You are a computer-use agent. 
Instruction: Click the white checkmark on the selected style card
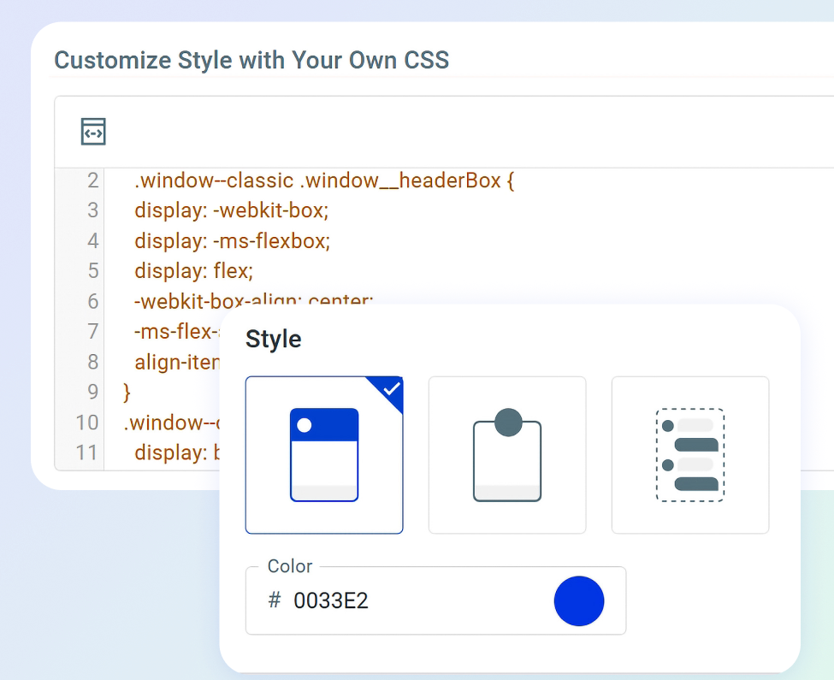(x=392, y=389)
